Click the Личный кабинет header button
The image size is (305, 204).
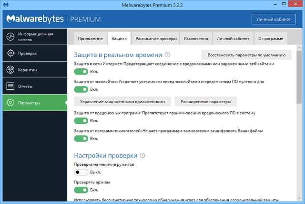pos(274,19)
